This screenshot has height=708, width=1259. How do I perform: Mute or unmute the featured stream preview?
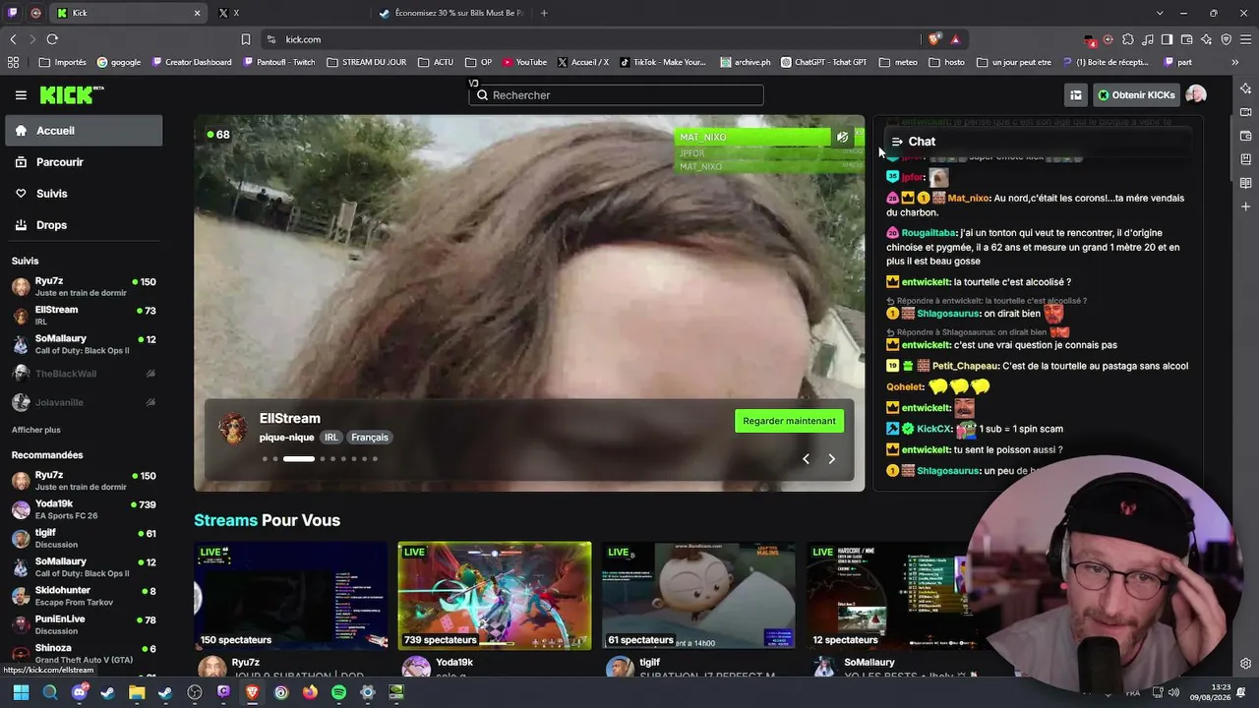click(x=842, y=138)
